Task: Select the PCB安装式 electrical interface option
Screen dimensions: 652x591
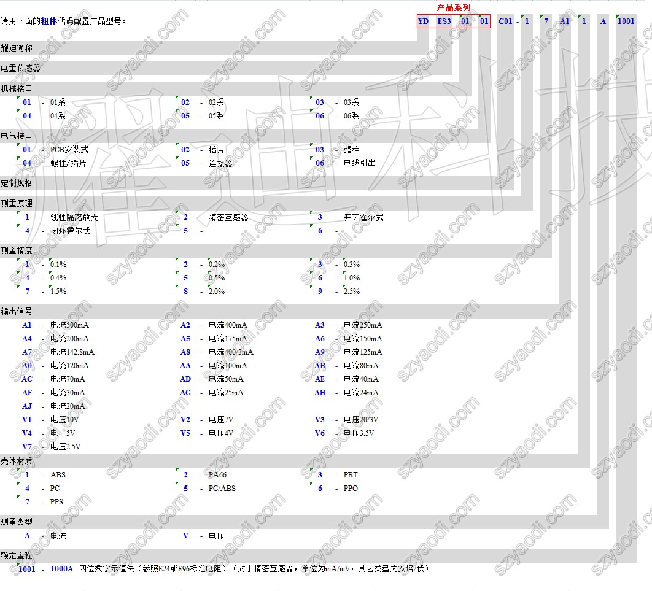Action: (x=69, y=150)
